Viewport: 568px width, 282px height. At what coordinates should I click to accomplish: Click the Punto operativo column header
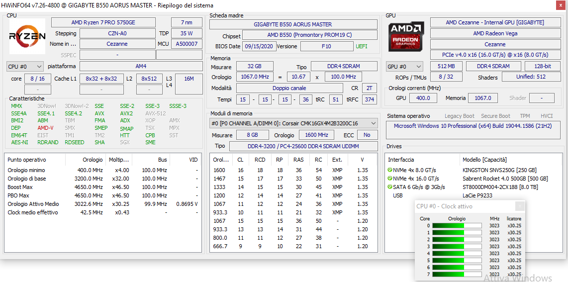point(35,160)
